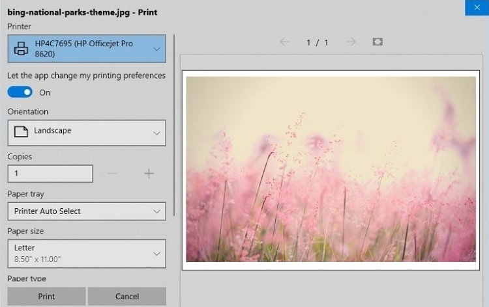Click the "Orientation" label

[x=28, y=112]
